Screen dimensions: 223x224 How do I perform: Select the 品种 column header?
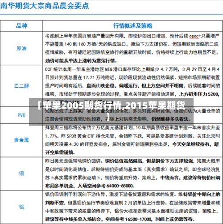point(22,26)
